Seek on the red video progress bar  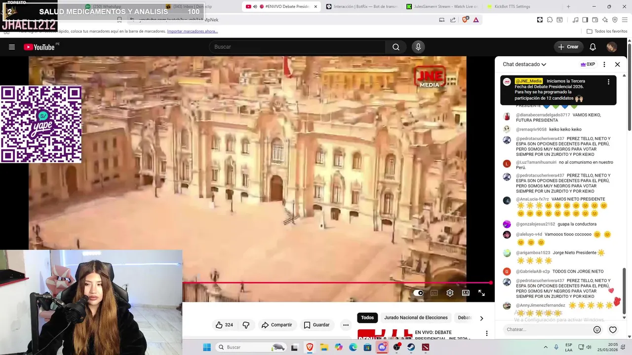tap(337, 283)
